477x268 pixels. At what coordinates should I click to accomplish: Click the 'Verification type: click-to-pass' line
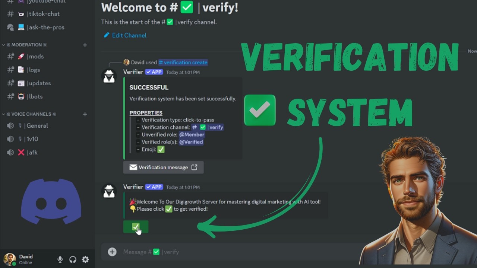tap(178, 120)
